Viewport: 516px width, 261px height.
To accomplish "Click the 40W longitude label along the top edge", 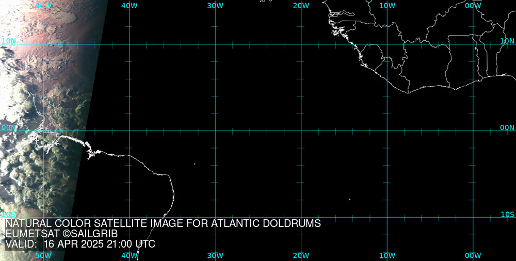I will tap(130, 6).
